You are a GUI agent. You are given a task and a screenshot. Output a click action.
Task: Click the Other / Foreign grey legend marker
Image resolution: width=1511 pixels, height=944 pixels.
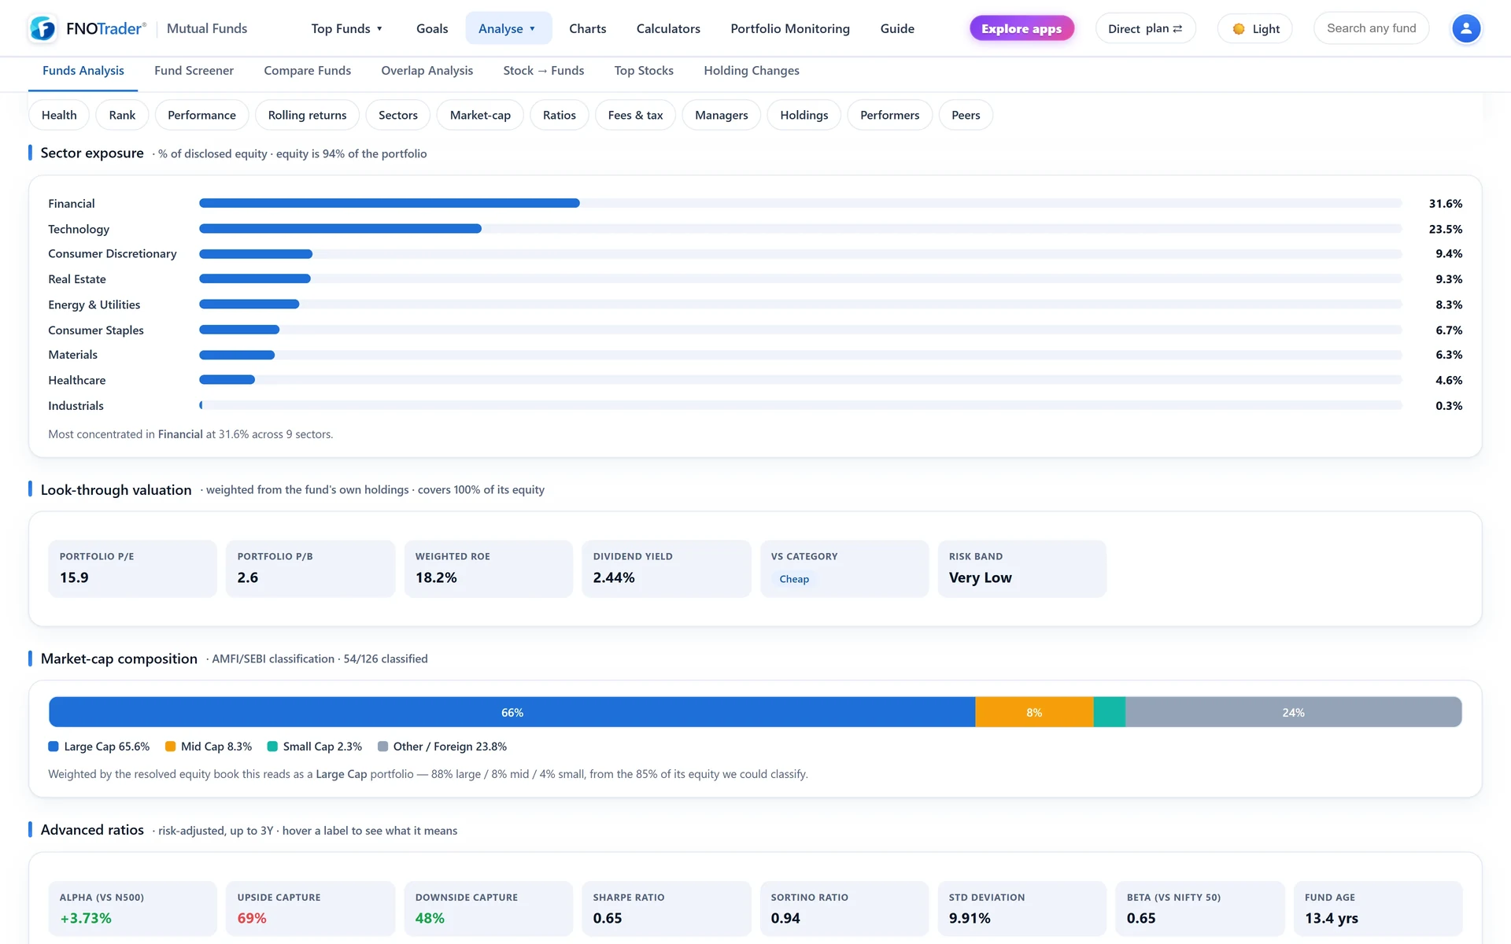(x=382, y=747)
